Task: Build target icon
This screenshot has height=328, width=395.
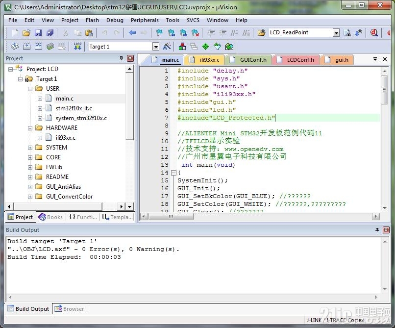Action: click(x=26, y=47)
